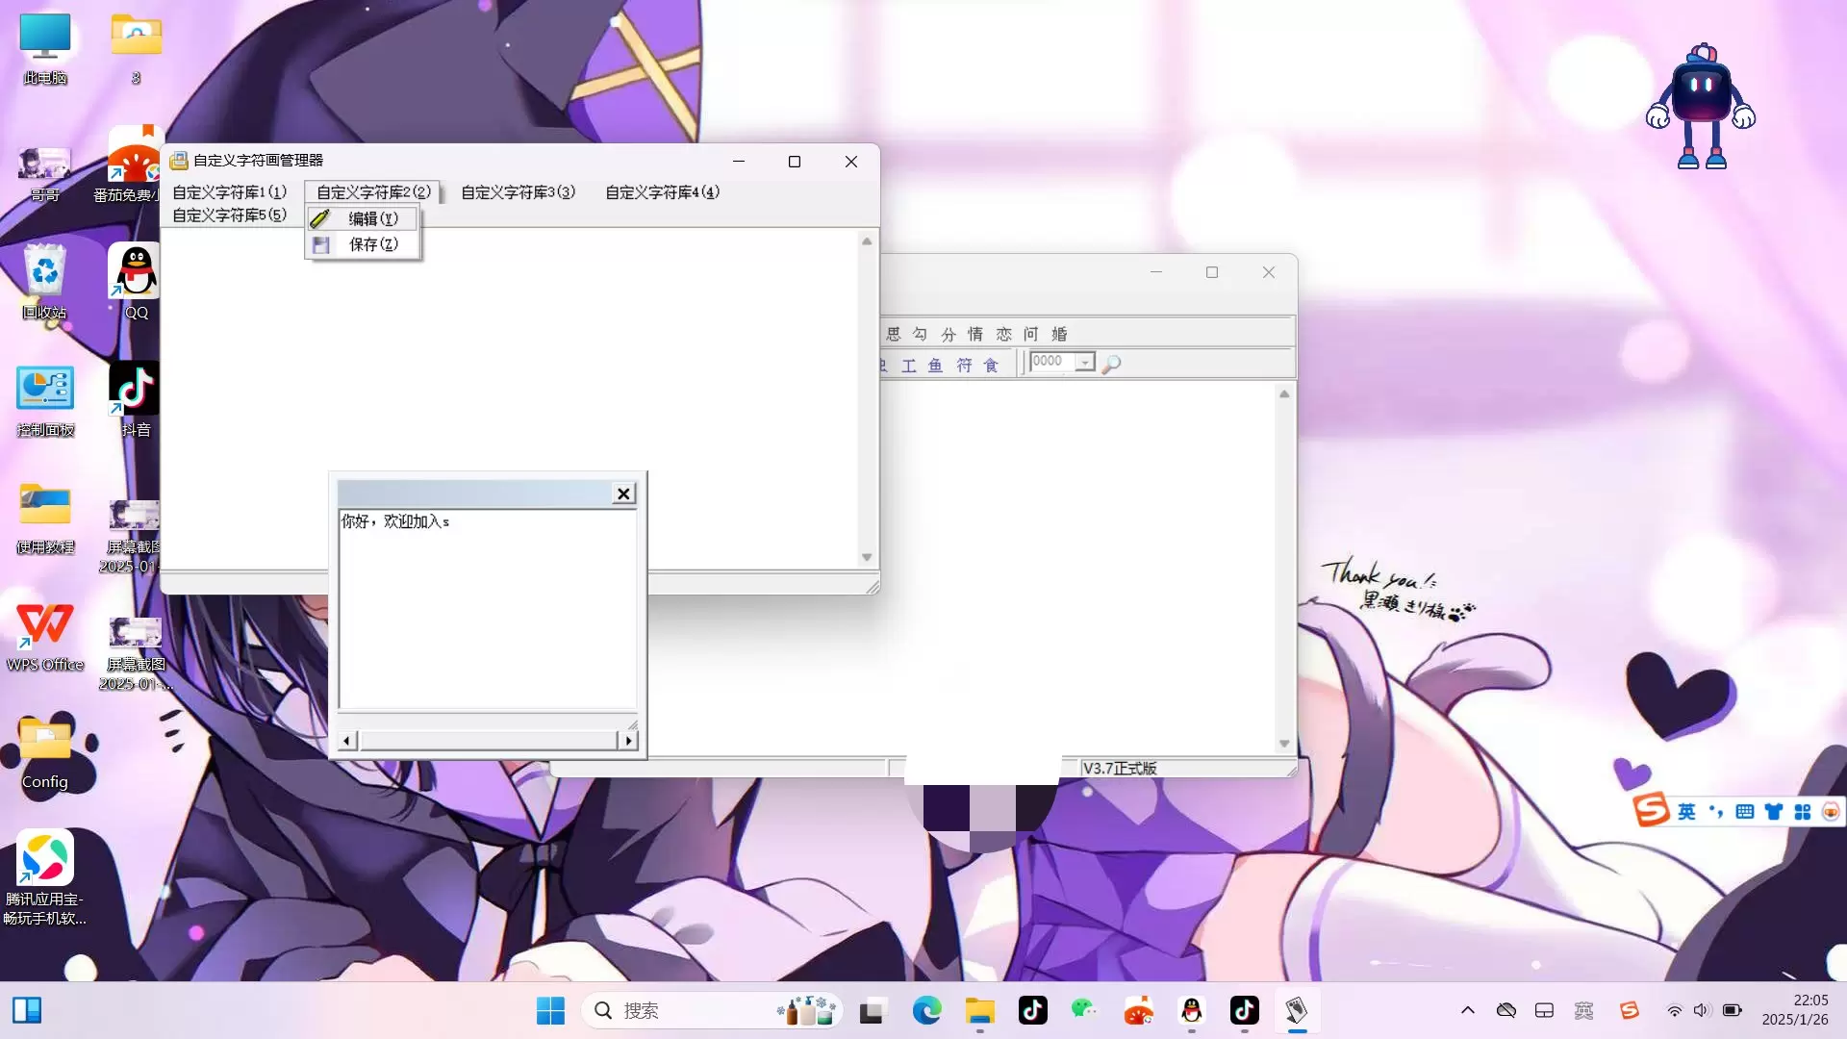
Task: Click the magnifier search icon in back window
Action: click(x=1111, y=364)
